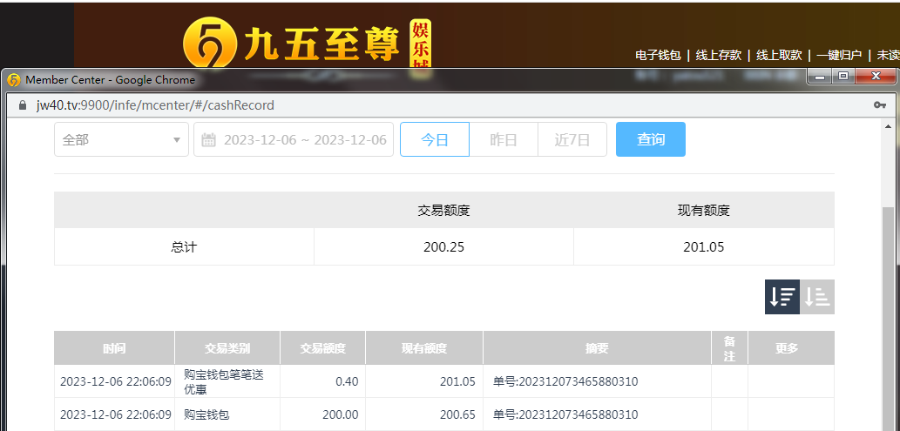Switch to the 昨日 date filter
The width and height of the screenshot is (900, 431).
[x=504, y=139]
